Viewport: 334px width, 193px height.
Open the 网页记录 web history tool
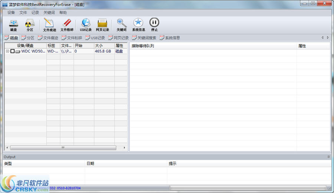[102, 25]
